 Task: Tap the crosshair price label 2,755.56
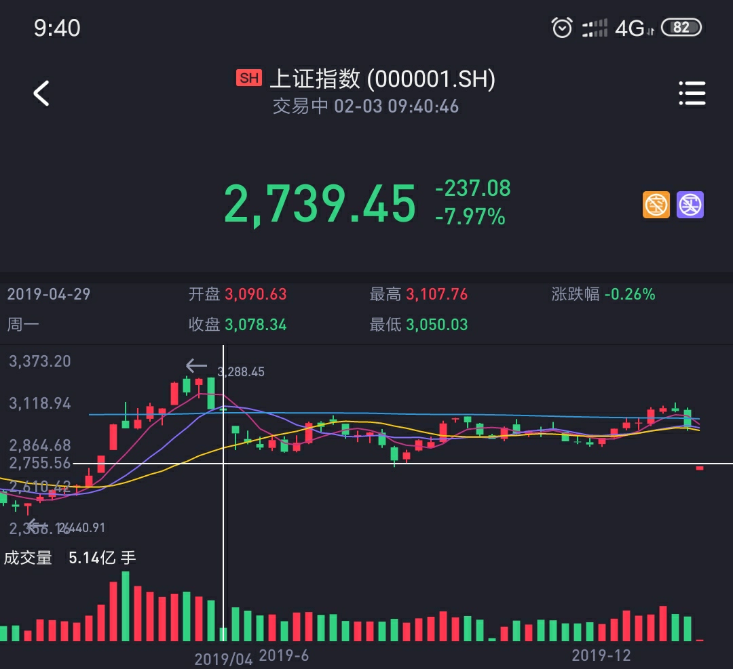pyautogui.click(x=40, y=463)
